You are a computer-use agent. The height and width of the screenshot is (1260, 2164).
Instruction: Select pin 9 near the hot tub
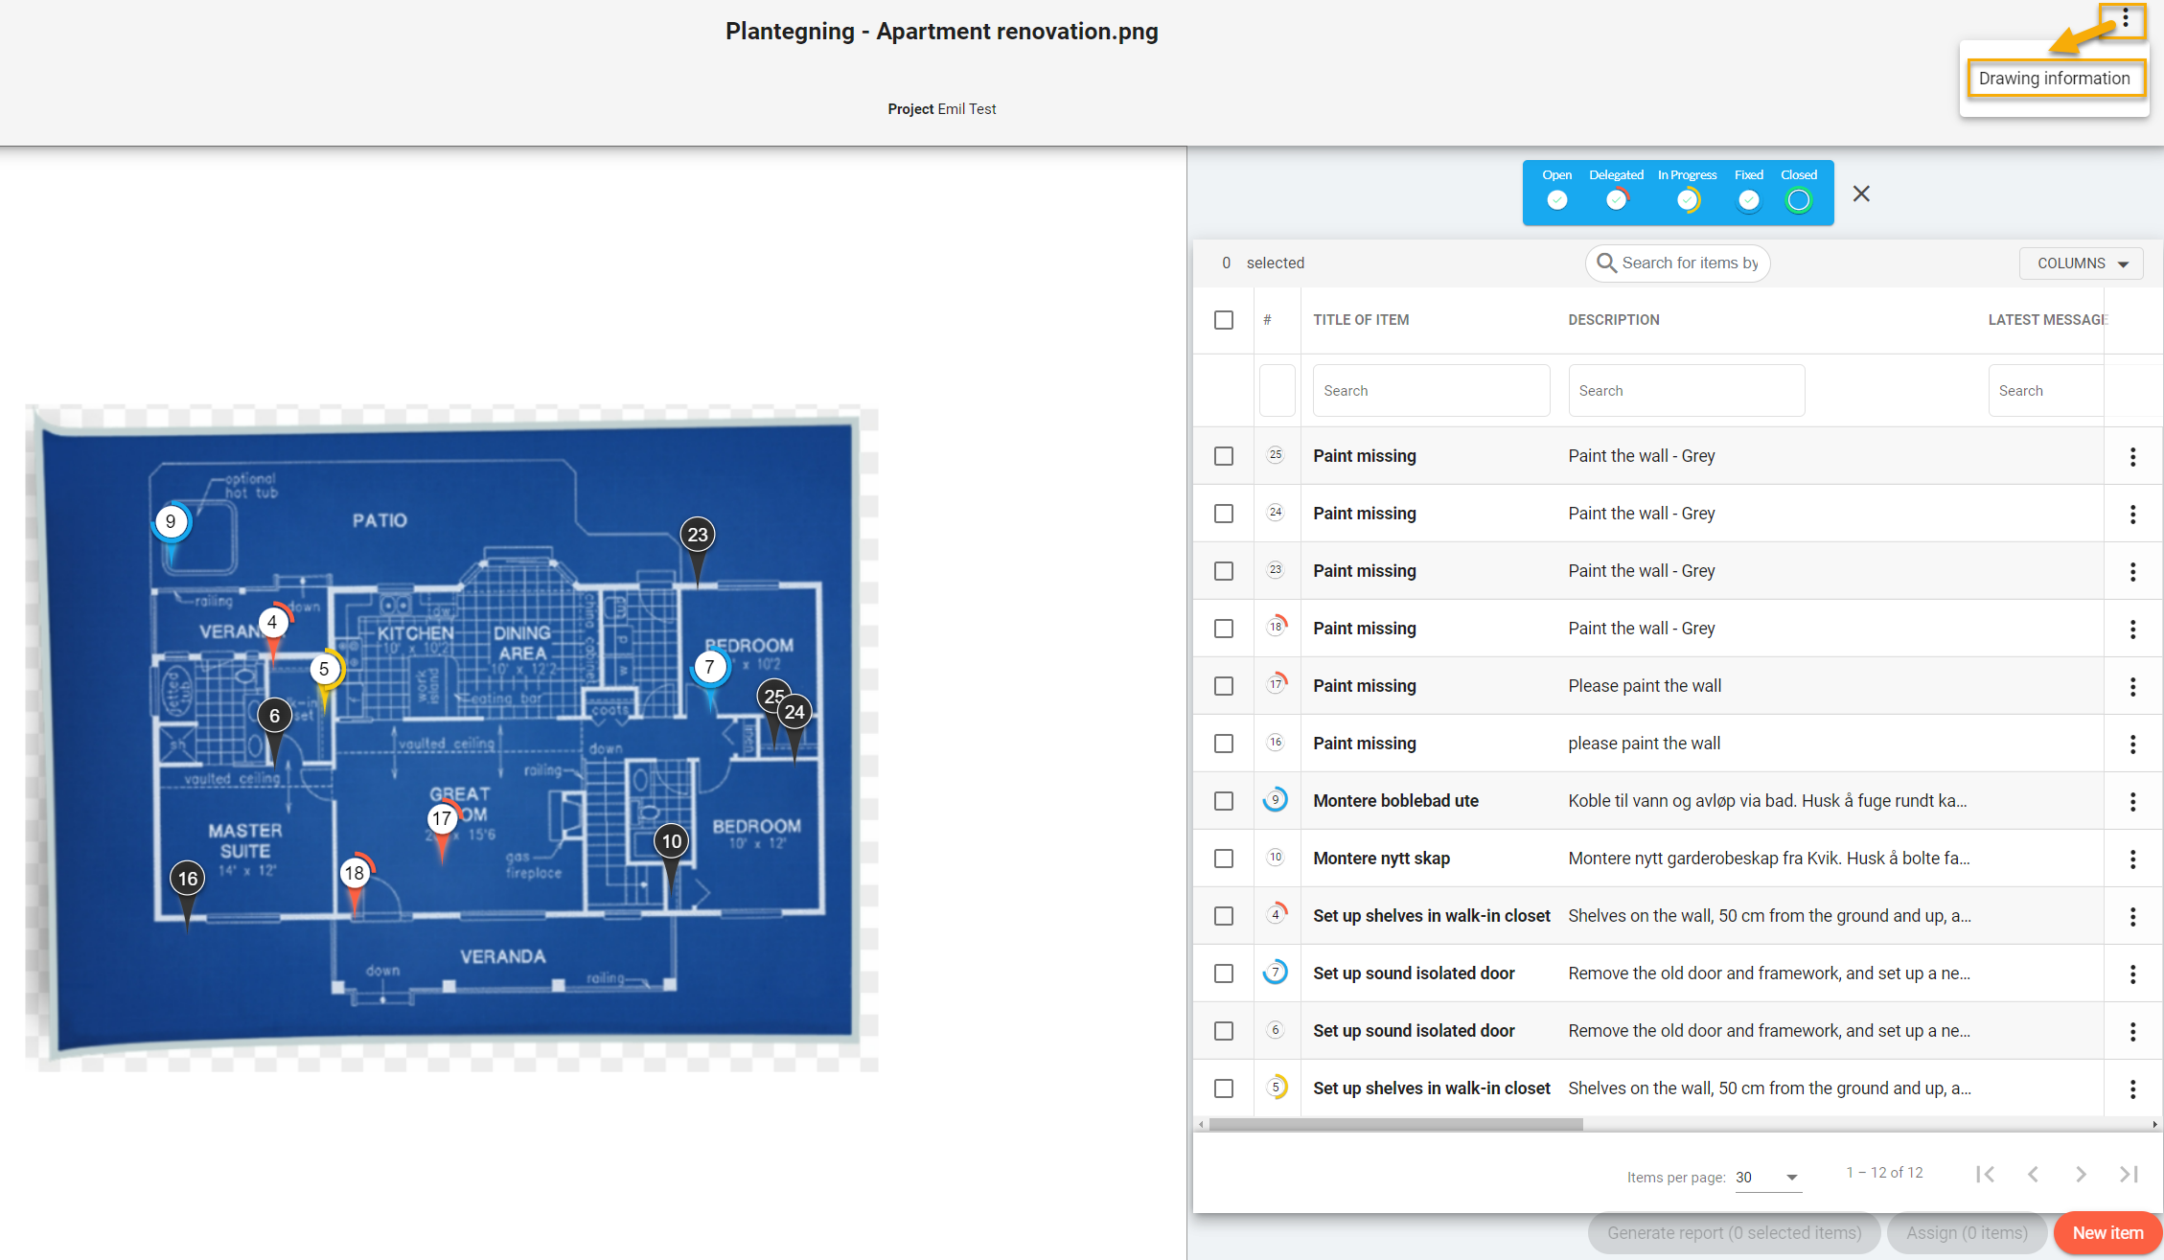172,522
